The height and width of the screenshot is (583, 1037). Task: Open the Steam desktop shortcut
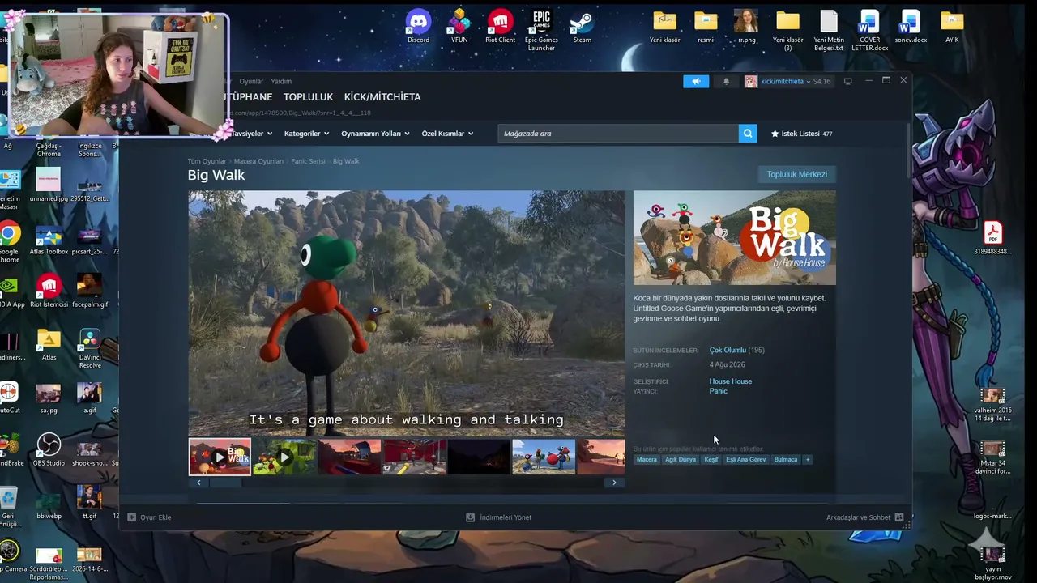tap(582, 26)
